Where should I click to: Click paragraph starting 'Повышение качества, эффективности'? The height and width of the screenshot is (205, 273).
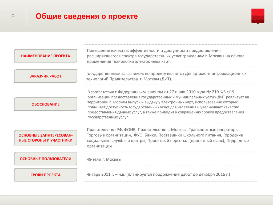pos(166,56)
